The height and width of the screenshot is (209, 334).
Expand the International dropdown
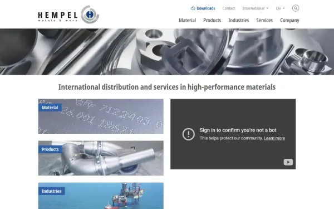(256, 8)
